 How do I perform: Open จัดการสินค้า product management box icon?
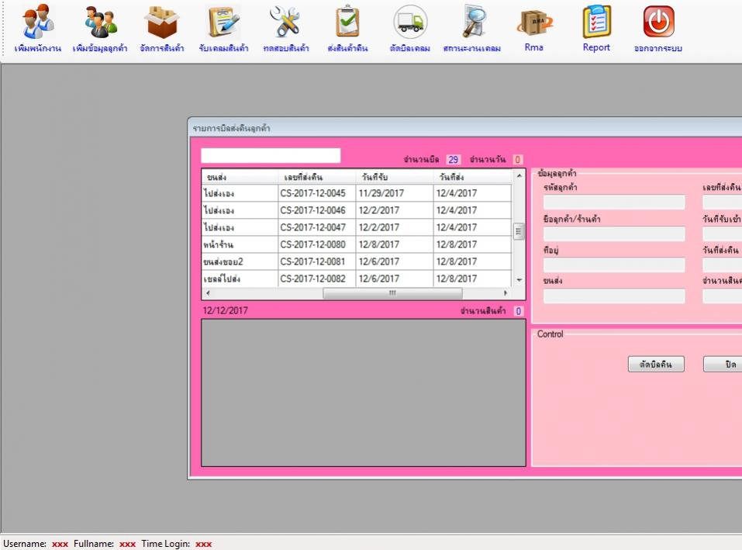162,29
